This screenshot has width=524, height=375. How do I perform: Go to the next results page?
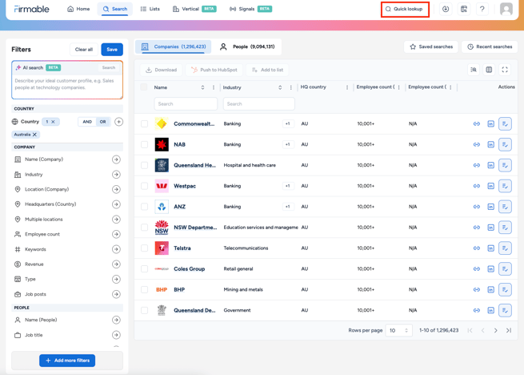(x=495, y=330)
